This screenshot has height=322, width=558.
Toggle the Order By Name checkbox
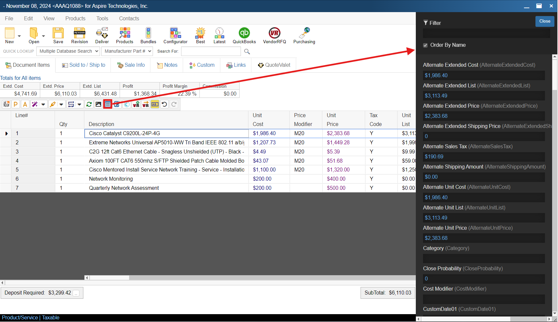point(425,45)
